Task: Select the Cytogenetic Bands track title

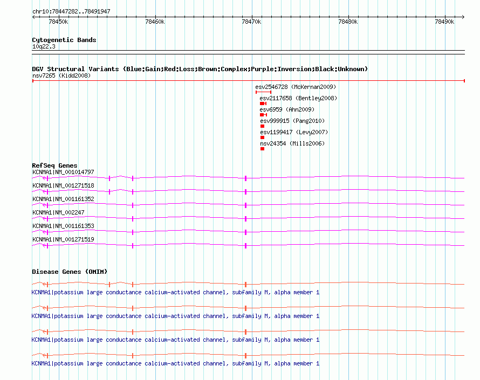Action: point(64,40)
